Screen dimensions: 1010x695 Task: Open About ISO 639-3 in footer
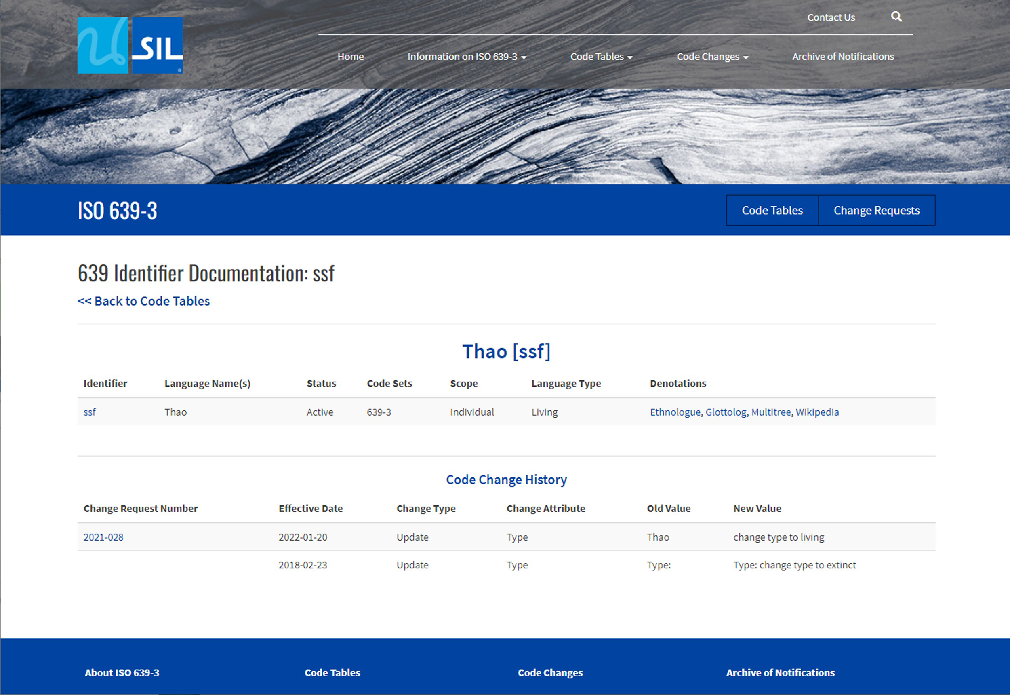(122, 673)
